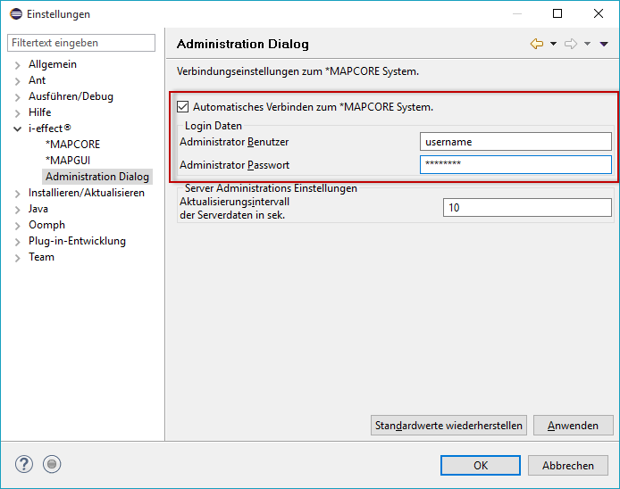The width and height of the screenshot is (620, 489).
Task: Collapse the i-effect® tree node
Action: [x=17, y=128]
